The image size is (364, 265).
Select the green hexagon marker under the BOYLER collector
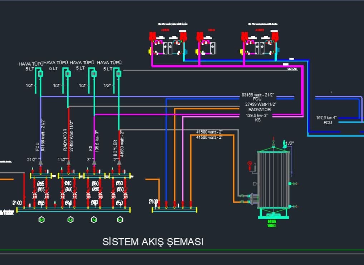[x=120, y=220]
